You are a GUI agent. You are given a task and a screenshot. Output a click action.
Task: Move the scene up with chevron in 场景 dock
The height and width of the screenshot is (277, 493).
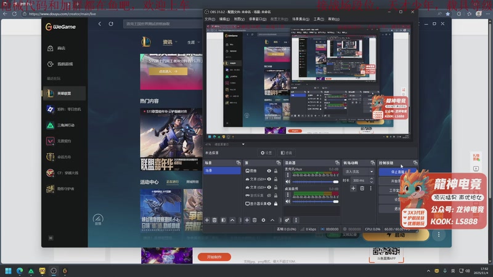(x=232, y=220)
